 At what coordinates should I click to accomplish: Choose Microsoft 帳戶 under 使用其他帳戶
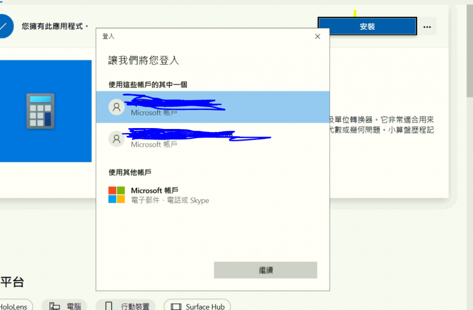pos(212,195)
